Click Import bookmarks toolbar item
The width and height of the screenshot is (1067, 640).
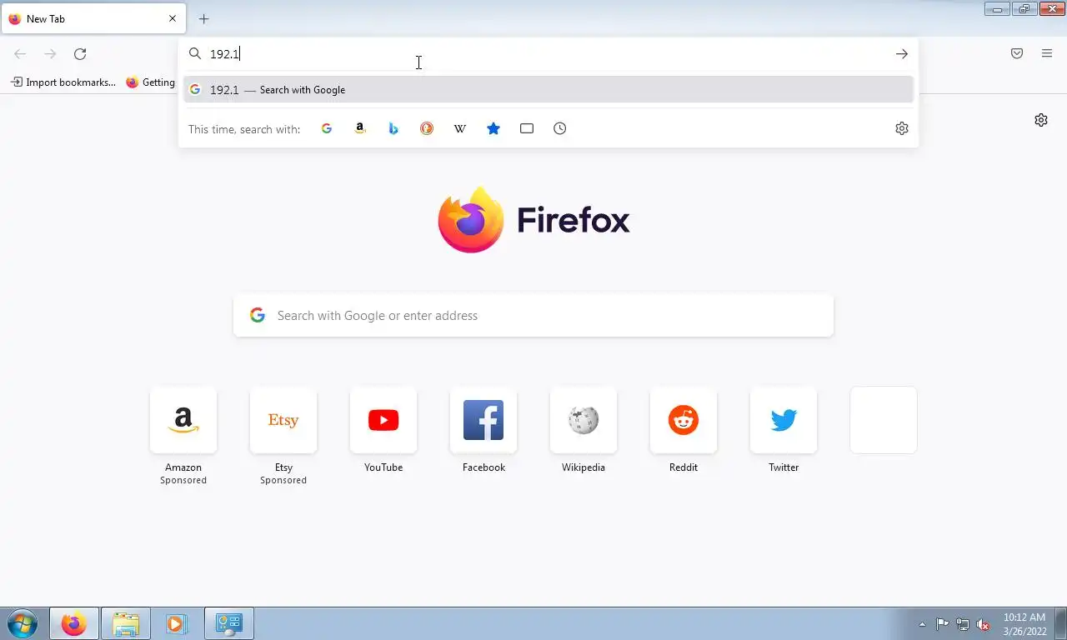coord(63,82)
